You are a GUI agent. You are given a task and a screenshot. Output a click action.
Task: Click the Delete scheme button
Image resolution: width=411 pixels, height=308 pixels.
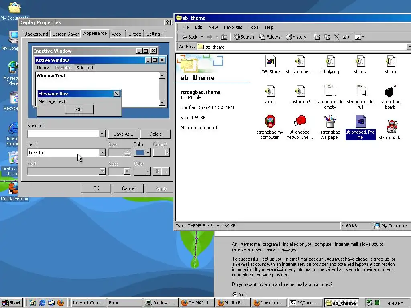click(155, 134)
